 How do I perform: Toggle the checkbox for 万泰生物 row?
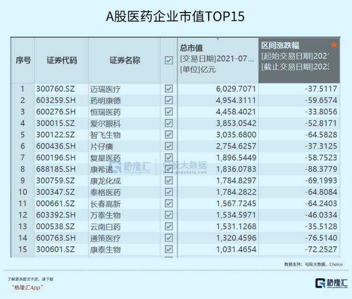[169, 215]
